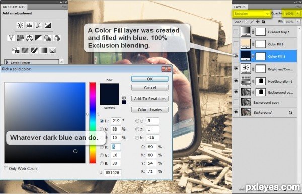This screenshot has width=302, height=194.
Task: Click the rainbow hue slider
Action: 93,122
